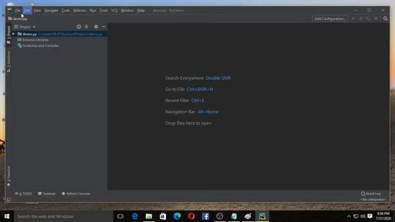Click Select Opened File target icon
Viewport: 395px width, 222px height.
point(79,27)
